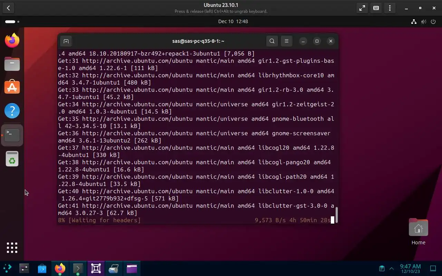The width and height of the screenshot is (442, 276).
Task: Click the '8% [Waiting for headers]' status line
Action: pos(99,220)
